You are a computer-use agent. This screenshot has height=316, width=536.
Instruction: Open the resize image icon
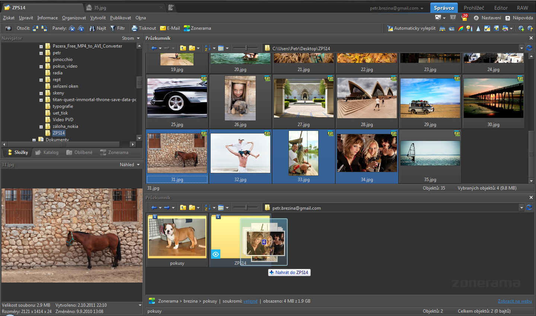487,28
